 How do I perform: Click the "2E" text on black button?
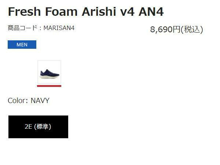29,127
